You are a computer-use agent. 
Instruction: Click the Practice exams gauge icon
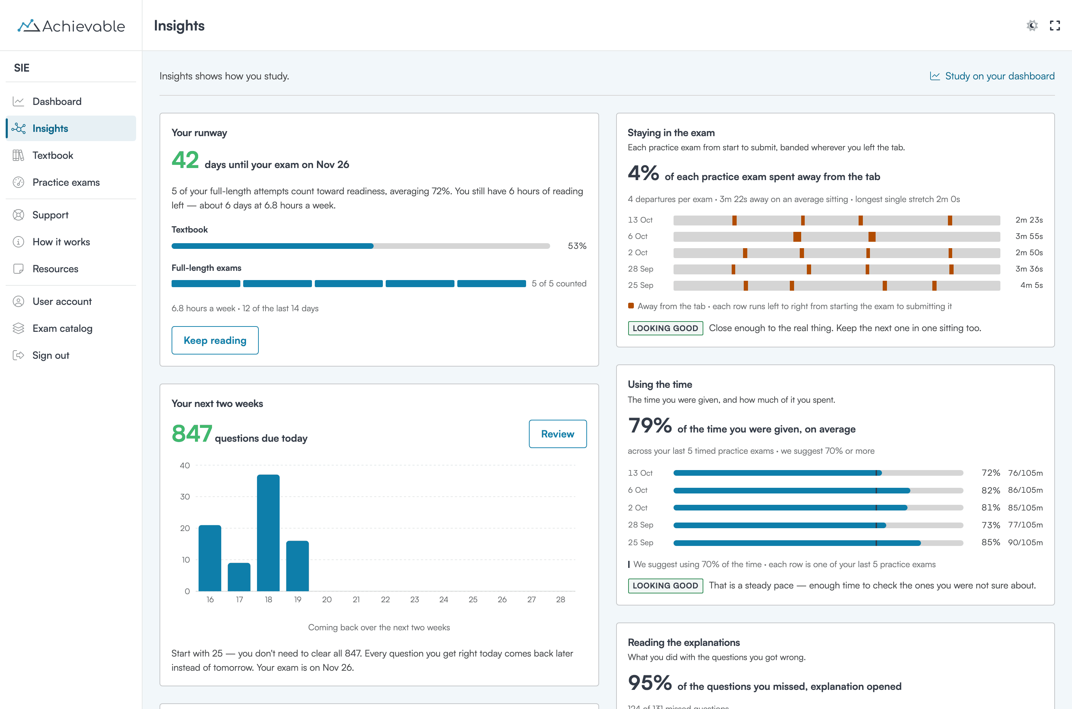pos(18,182)
